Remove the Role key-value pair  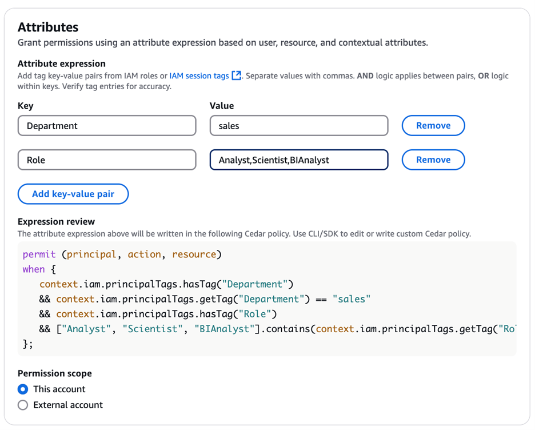(433, 160)
